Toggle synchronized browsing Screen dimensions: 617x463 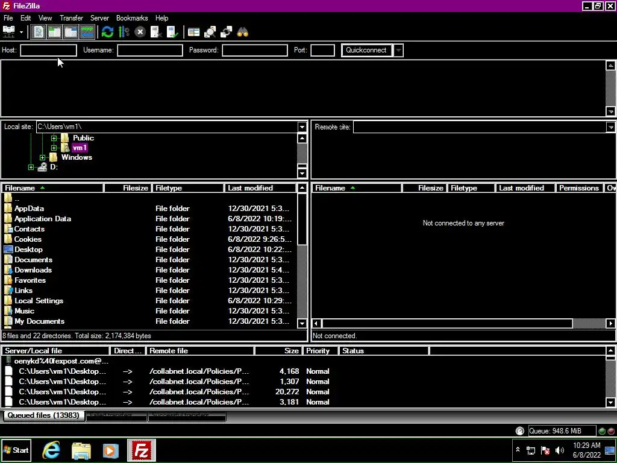[x=227, y=32]
